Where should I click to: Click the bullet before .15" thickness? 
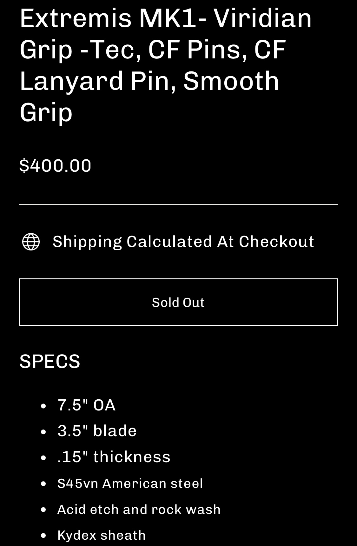pos(44,457)
